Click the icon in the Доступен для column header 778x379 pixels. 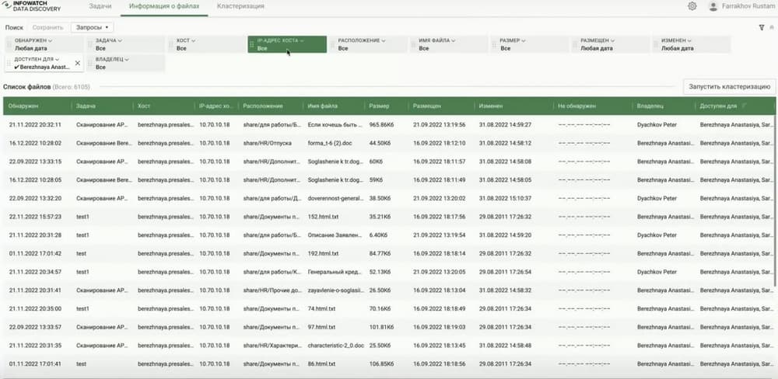pos(744,106)
